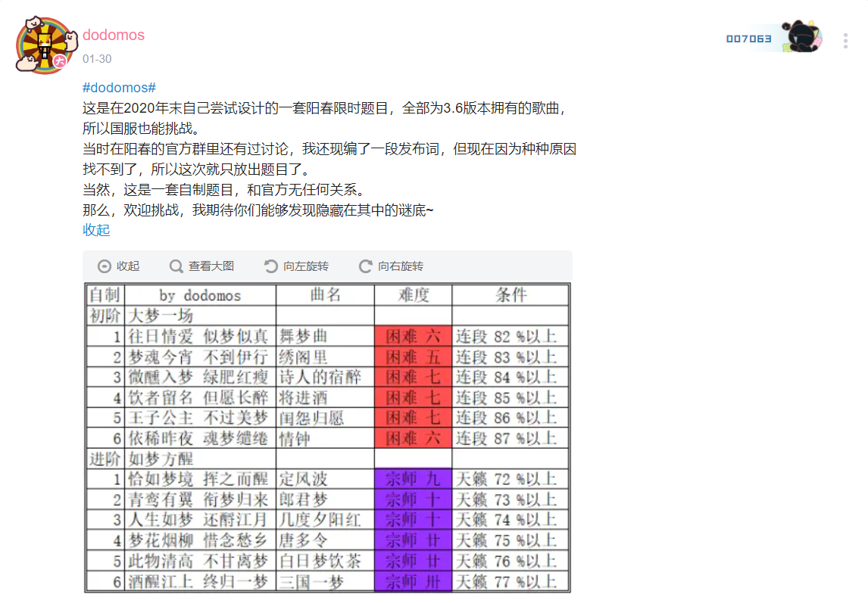The height and width of the screenshot is (603, 868).
Task: Click the 大梦一场 section title
Action: (x=161, y=316)
